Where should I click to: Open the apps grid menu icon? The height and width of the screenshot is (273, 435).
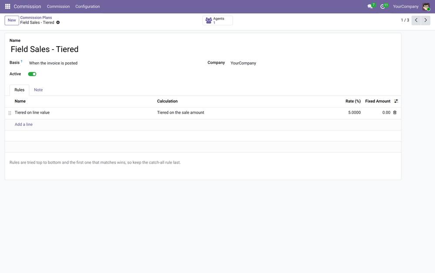7,7
